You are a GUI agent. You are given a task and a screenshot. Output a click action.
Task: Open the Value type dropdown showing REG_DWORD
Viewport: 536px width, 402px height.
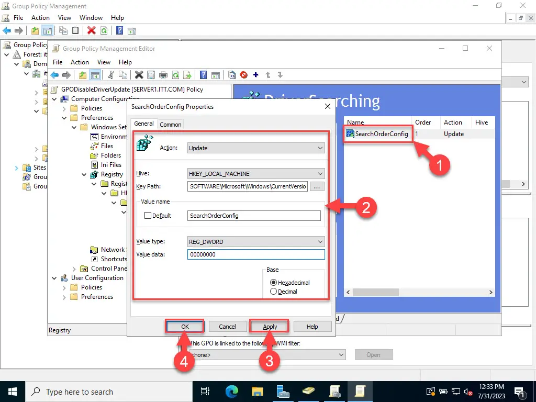point(256,242)
